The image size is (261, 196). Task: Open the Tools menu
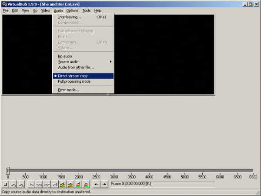[x=87, y=10]
